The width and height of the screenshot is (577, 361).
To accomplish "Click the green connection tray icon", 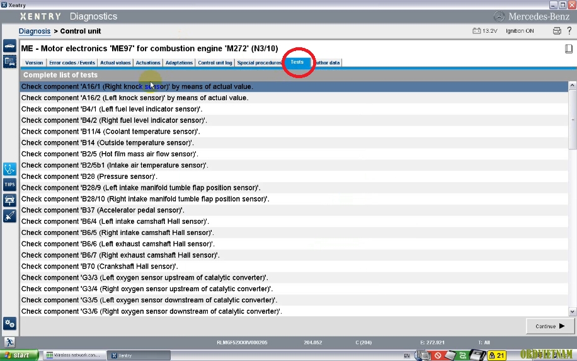I will (462, 355).
